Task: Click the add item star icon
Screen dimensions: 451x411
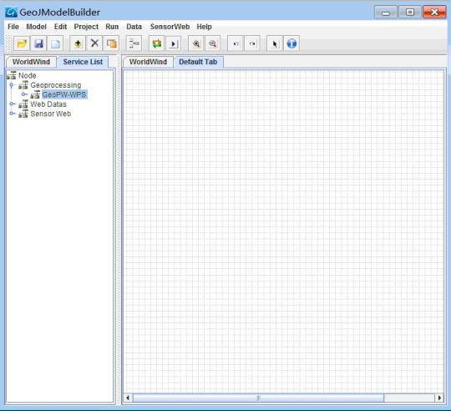Action: pos(78,43)
